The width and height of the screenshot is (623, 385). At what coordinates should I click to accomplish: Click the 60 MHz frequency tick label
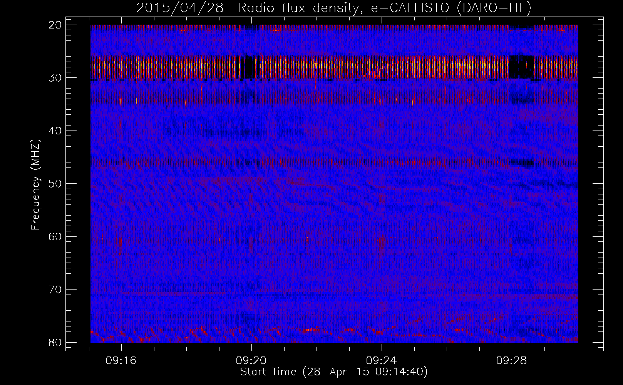[55, 237]
